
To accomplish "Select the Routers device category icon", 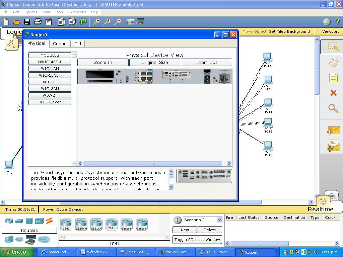I will (9, 221).
